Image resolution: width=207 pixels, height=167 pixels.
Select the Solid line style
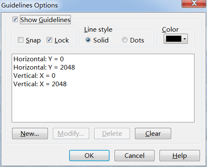pos(88,40)
